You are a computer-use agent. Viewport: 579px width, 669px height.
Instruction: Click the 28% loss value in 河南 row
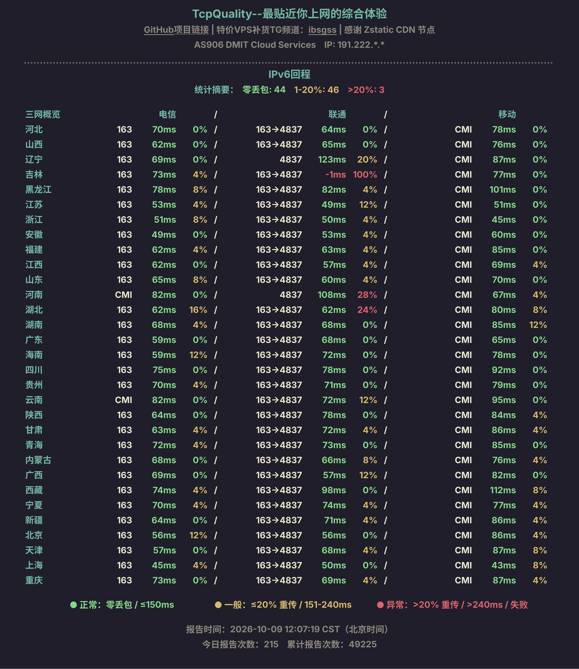(x=367, y=295)
